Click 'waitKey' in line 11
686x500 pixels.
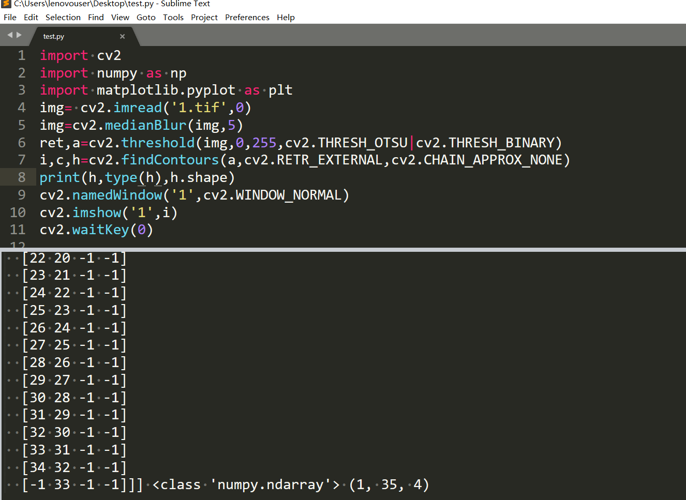point(101,230)
